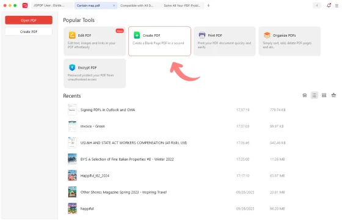
Task: Click thumbnail of Invoice - Green
Action: point(72,126)
